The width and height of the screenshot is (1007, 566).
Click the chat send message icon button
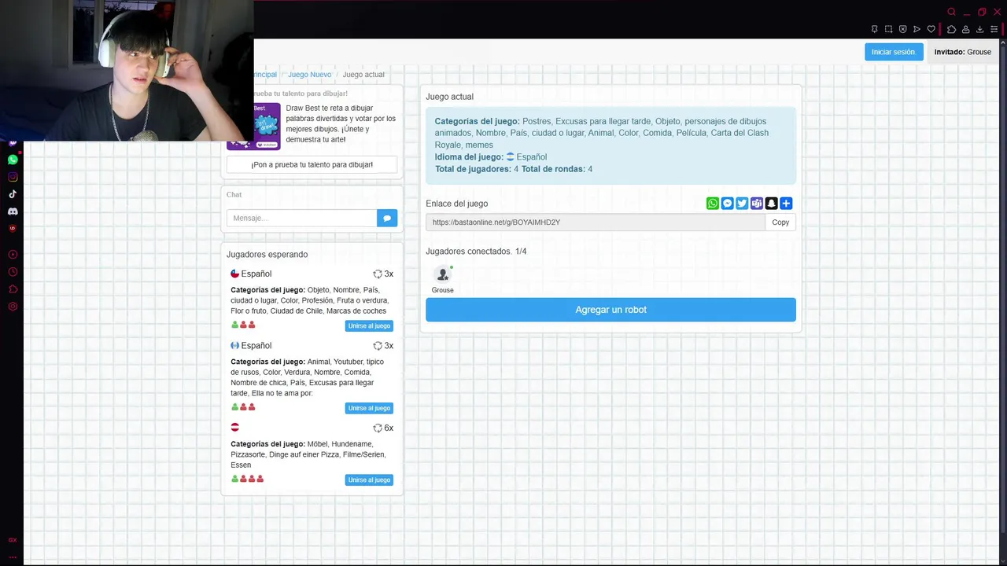pyautogui.click(x=387, y=218)
